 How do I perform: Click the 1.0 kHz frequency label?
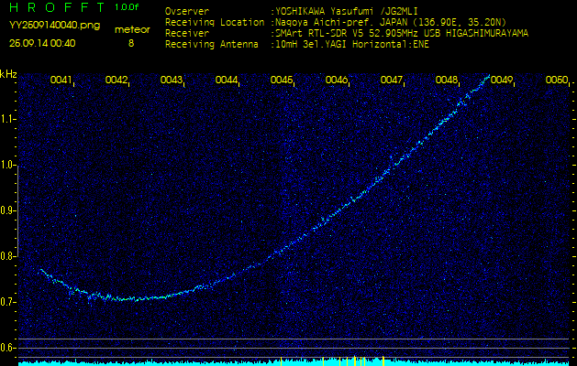point(9,165)
